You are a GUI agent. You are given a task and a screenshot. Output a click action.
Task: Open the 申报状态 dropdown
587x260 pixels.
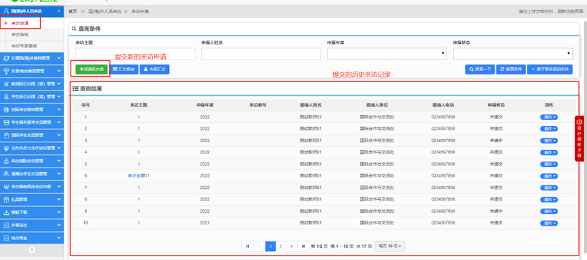click(x=512, y=54)
